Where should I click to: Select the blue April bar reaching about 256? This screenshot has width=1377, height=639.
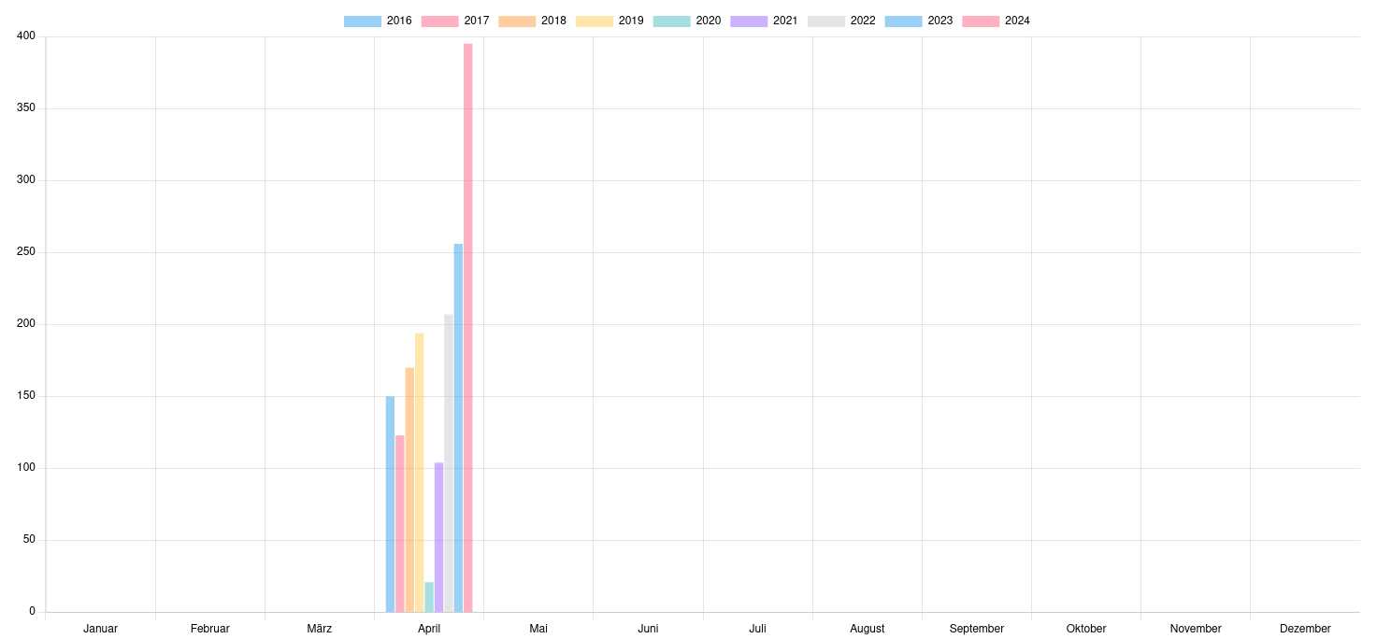click(458, 428)
